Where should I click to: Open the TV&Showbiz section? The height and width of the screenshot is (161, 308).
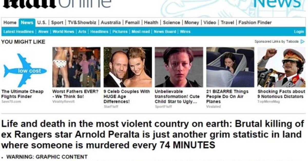coord(82,22)
